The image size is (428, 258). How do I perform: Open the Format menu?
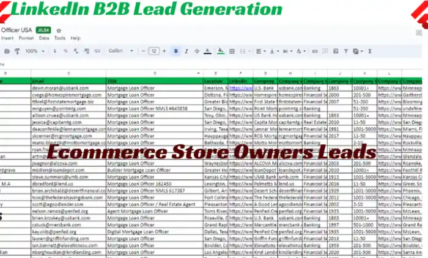pos(26,38)
